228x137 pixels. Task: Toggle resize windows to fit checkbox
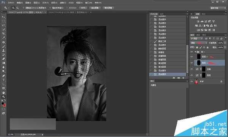coord(24,8)
